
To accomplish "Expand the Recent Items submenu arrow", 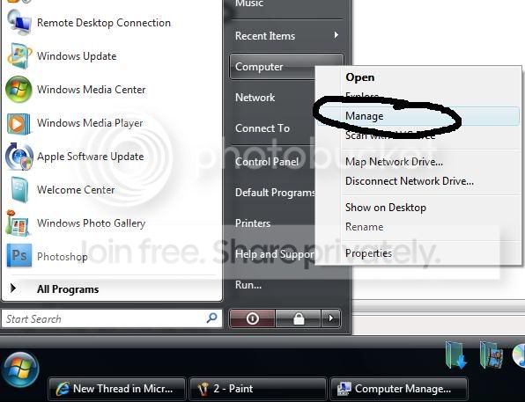I will pos(336,35).
